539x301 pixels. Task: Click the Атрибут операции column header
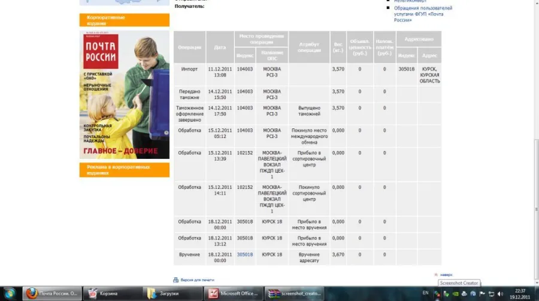(309, 47)
